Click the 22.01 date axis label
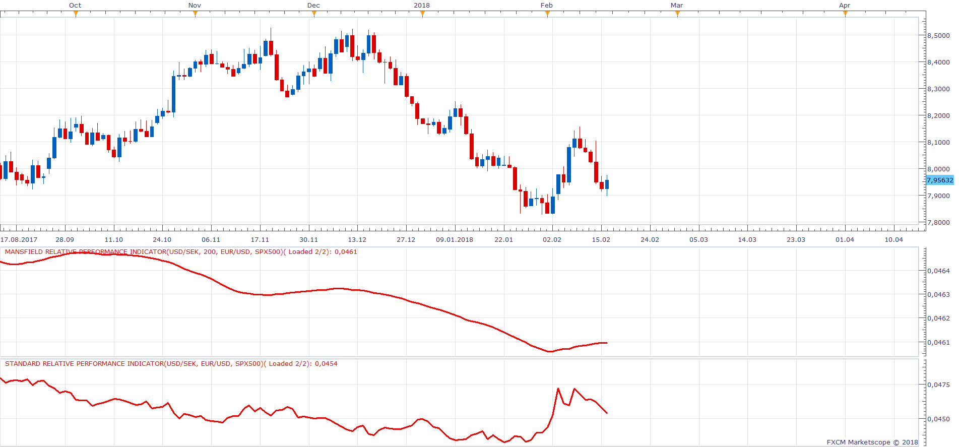This screenshot has width=959, height=447. [504, 239]
